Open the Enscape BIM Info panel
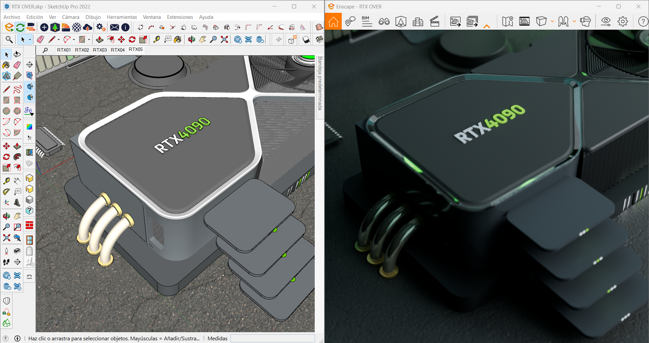This screenshot has height=343, width=649. (367, 22)
